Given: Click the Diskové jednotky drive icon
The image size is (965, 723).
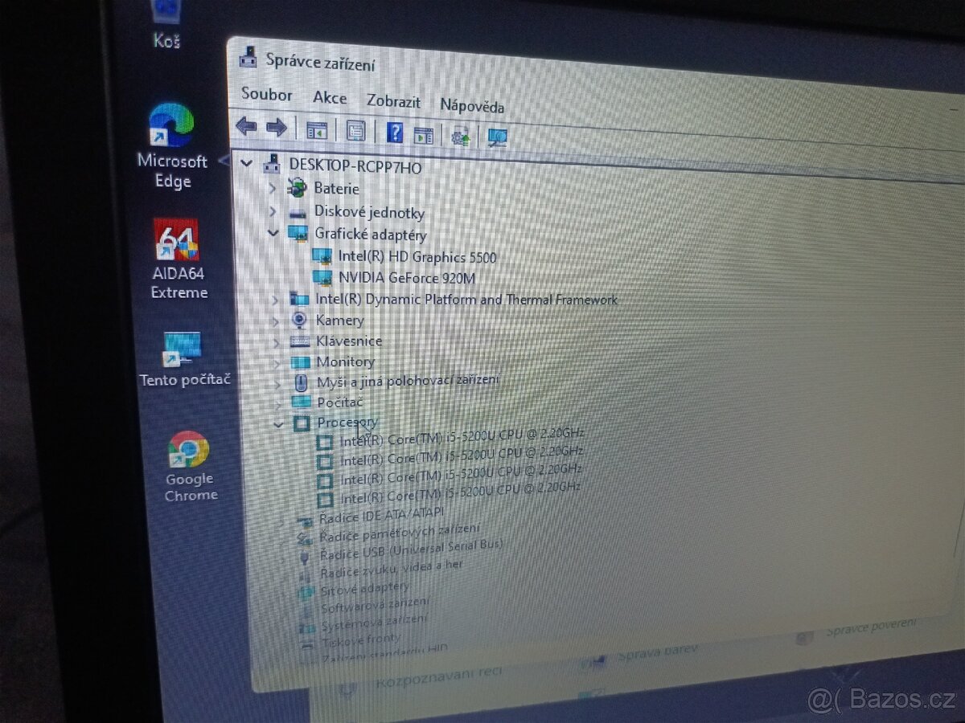Looking at the screenshot, I should click(x=298, y=213).
